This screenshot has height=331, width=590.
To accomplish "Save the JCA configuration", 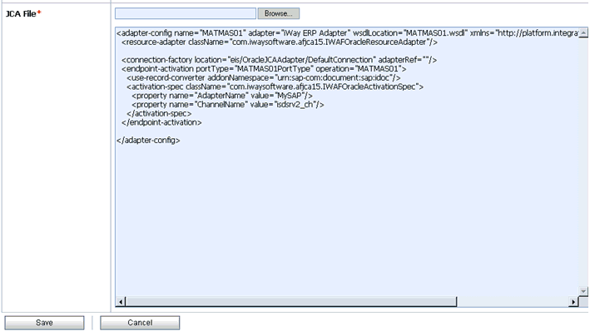I will [44, 323].
